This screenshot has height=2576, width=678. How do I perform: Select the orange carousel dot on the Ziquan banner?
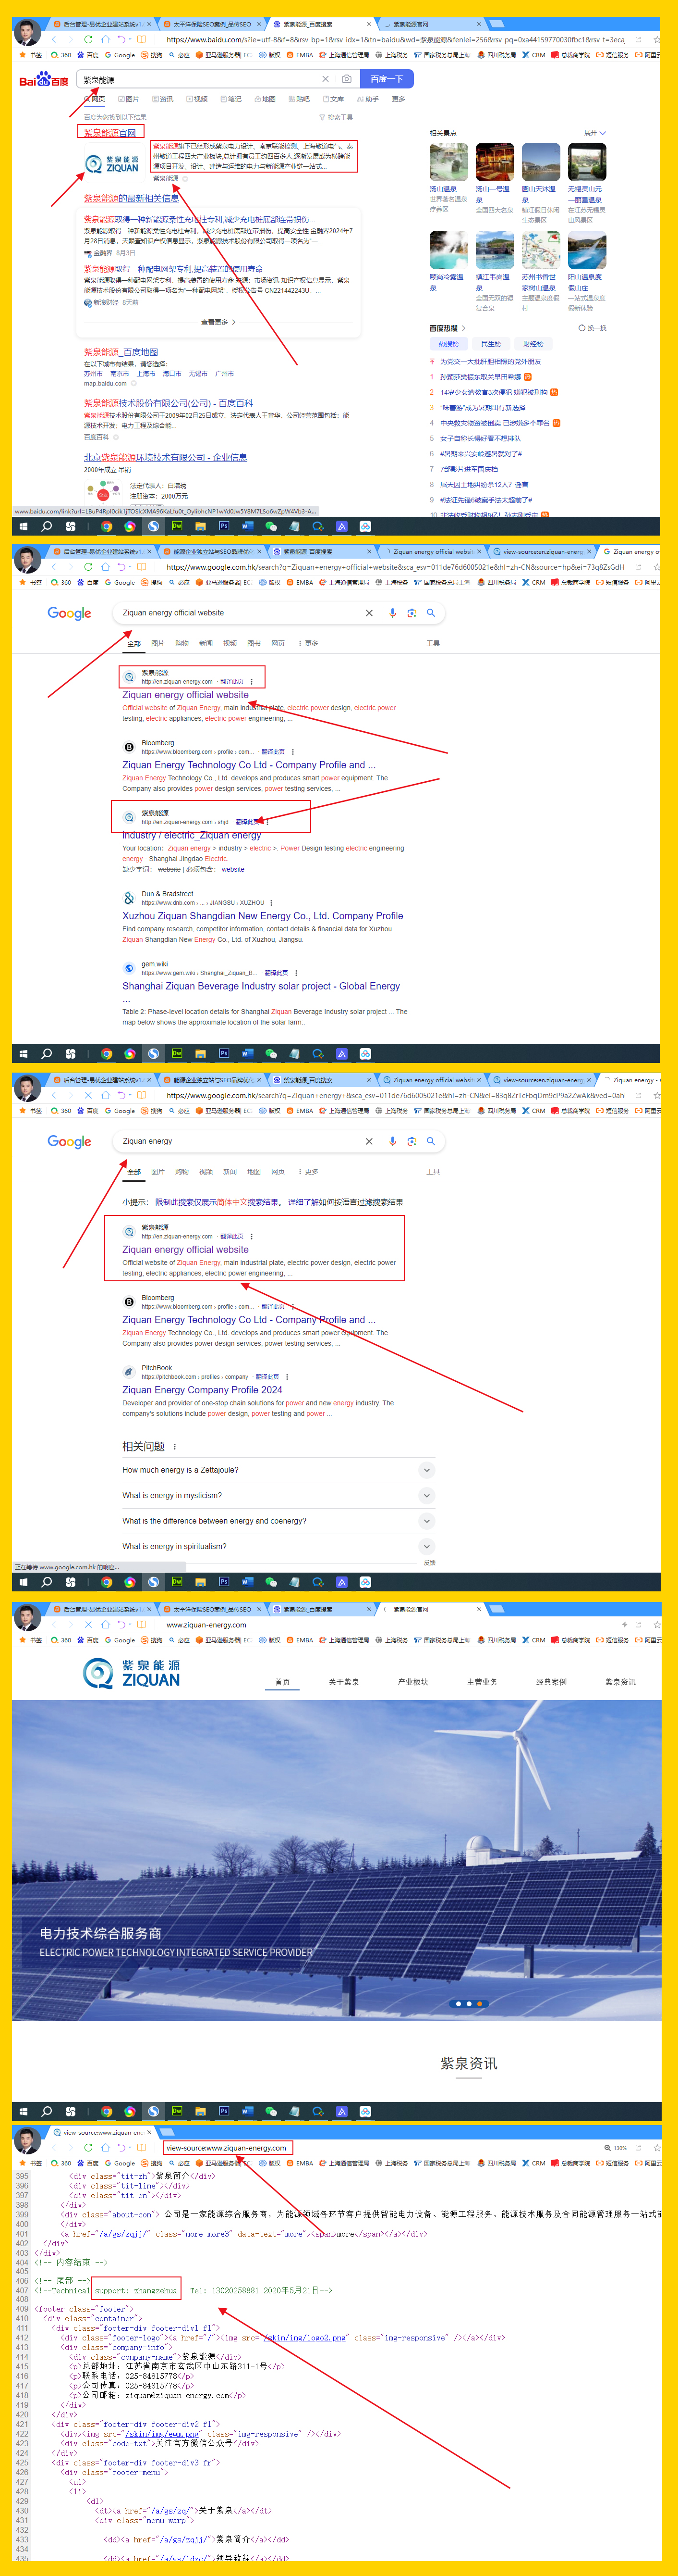click(x=480, y=2004)
